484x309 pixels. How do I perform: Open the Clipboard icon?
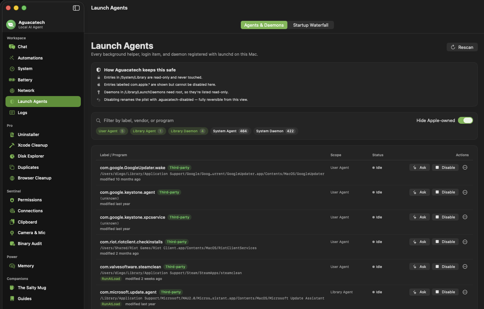pyautogui.click(x=12, y=222)
